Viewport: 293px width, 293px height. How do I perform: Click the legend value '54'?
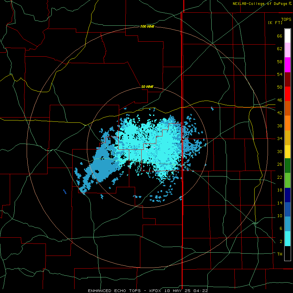pos(280,74)
